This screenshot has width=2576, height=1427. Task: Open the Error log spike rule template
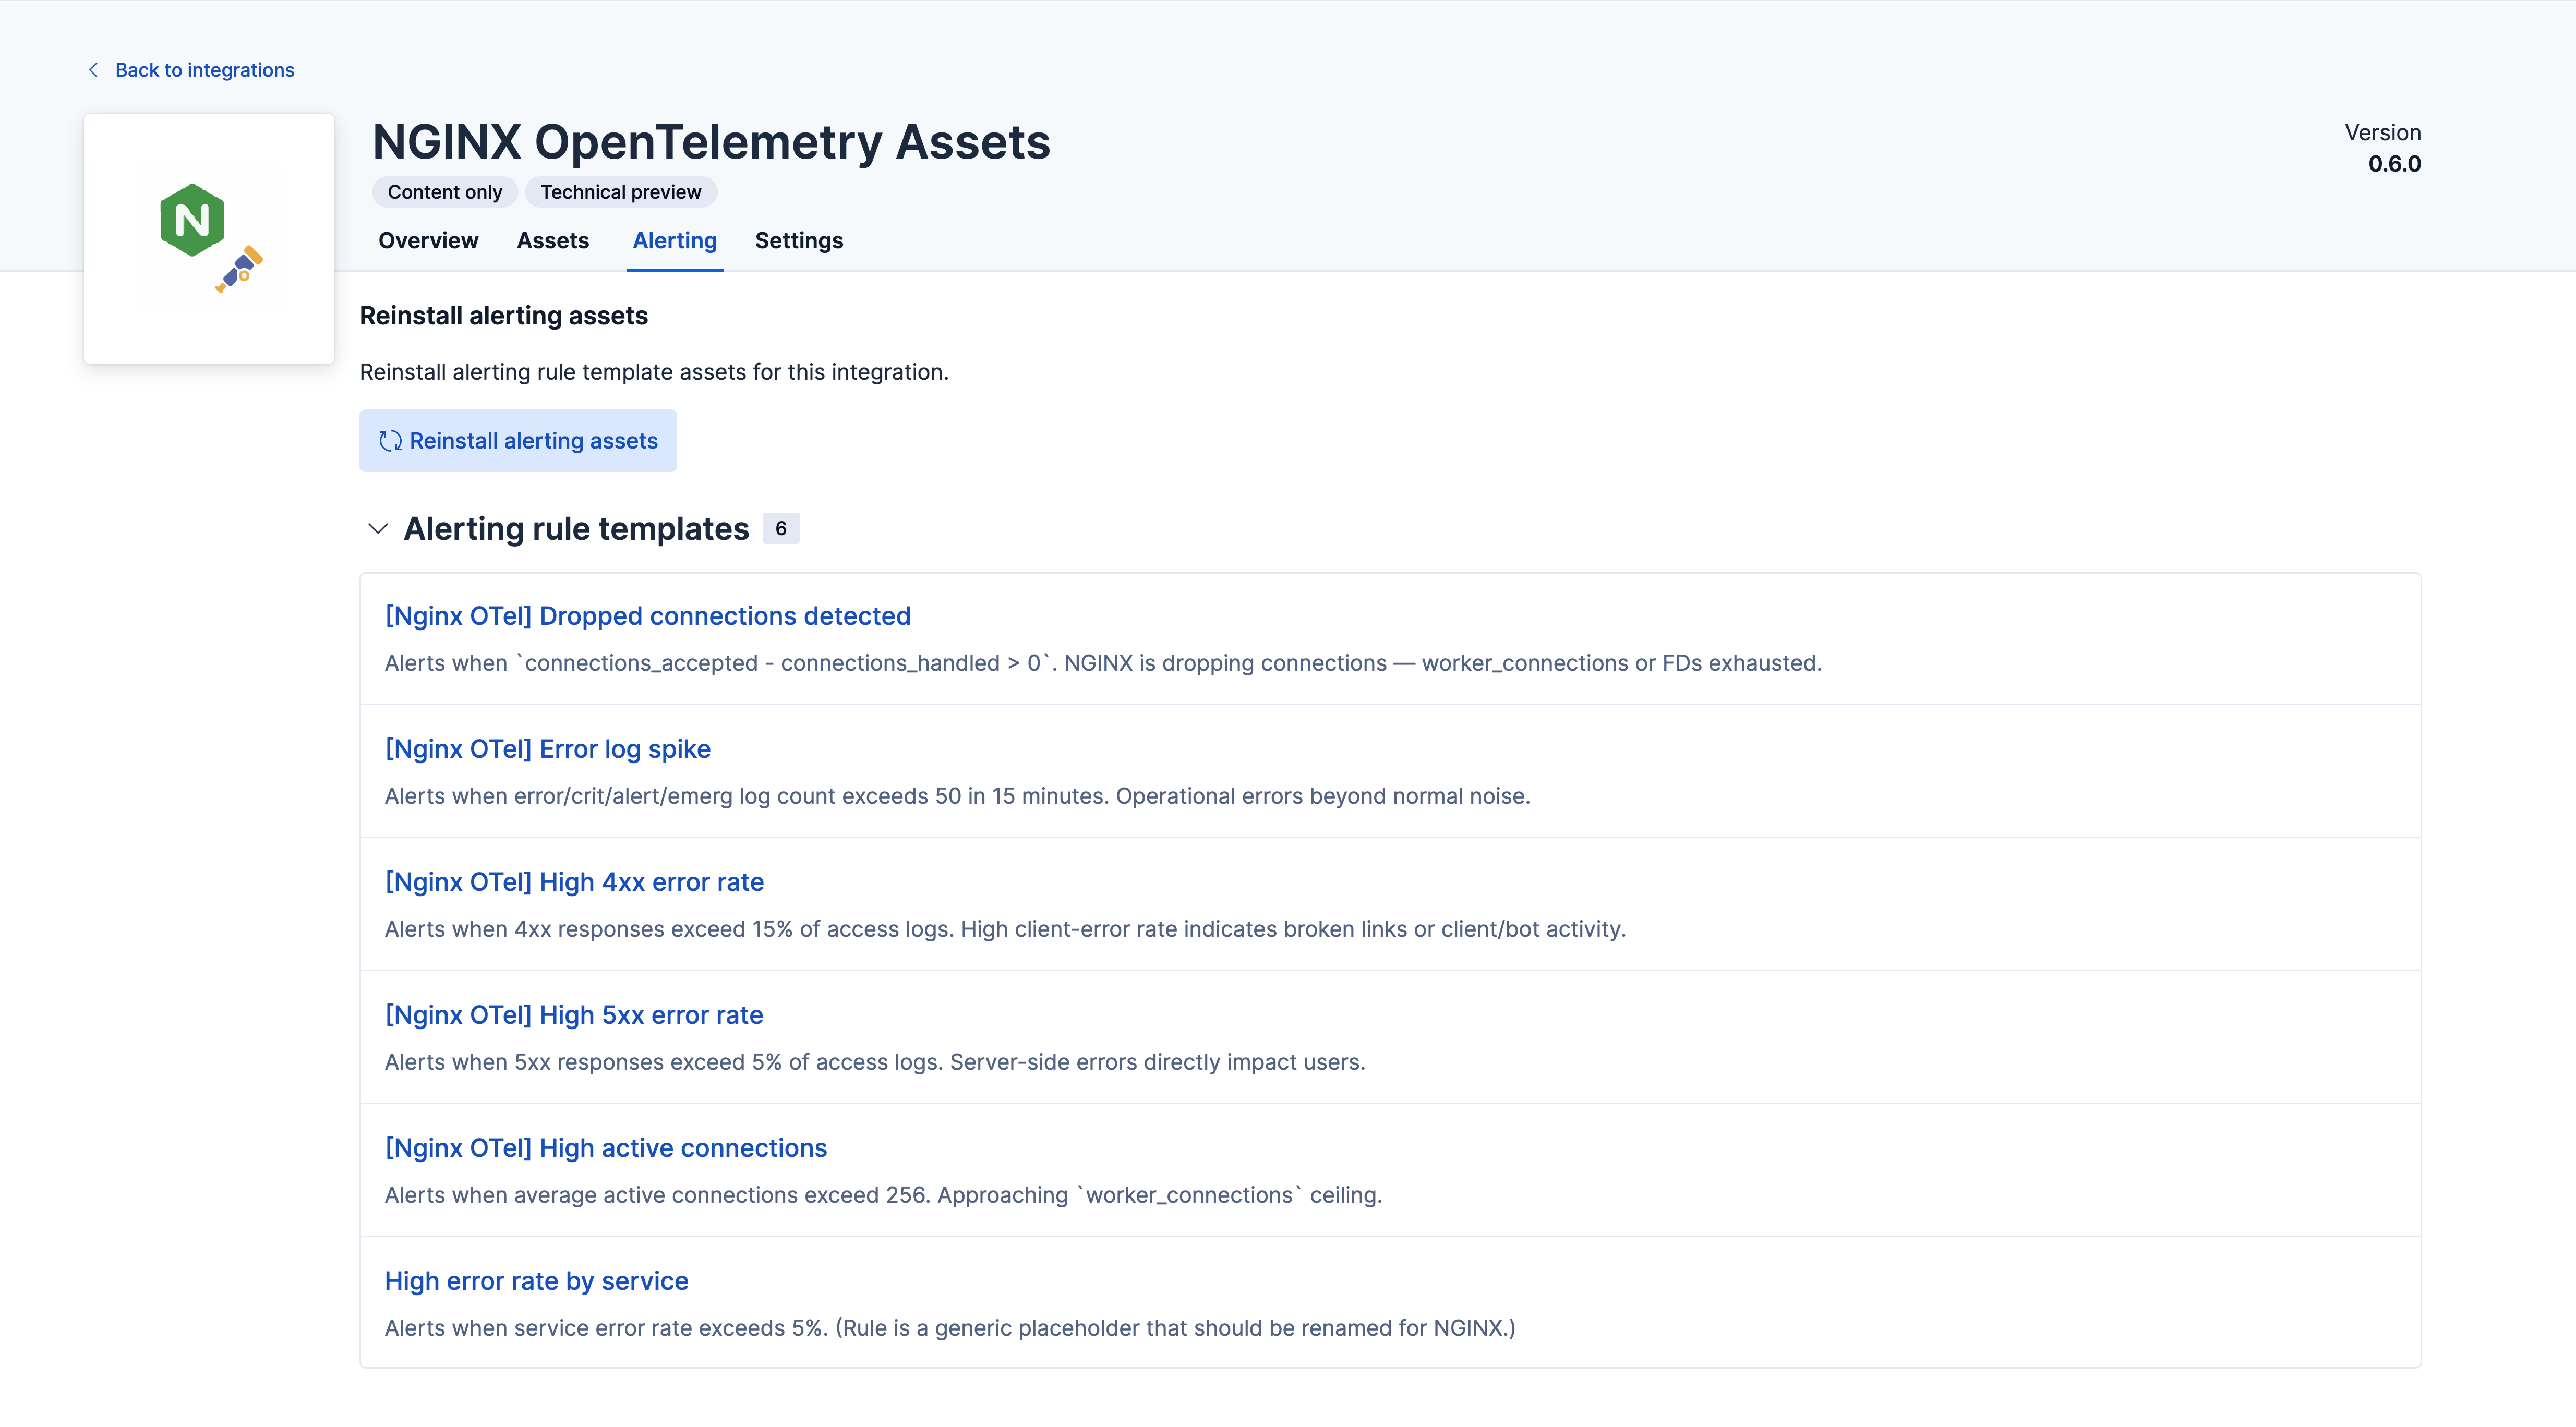click(548, 749)
